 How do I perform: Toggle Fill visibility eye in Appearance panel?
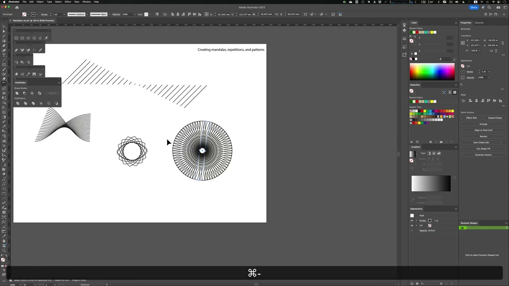pyautogui.click(x=412, y=226)
